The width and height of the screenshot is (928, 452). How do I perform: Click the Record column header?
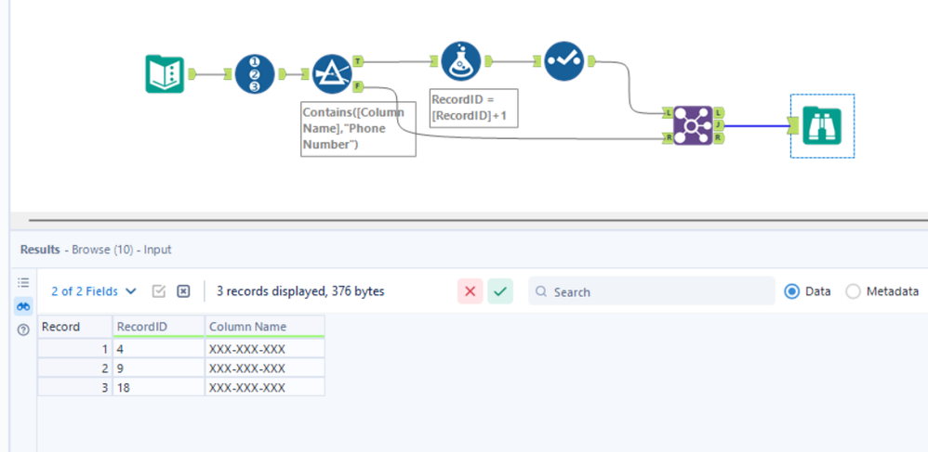[75, 327]
